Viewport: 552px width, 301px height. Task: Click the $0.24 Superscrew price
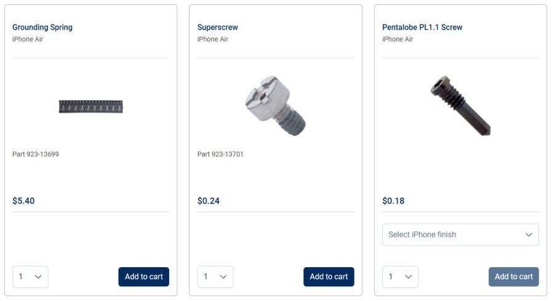coord(209,201)
